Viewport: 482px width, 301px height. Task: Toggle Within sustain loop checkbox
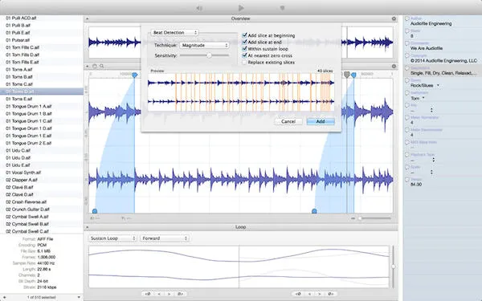click(x=245, y=49)
